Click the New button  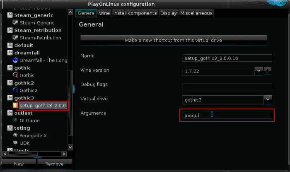click(x=19, y=164)
